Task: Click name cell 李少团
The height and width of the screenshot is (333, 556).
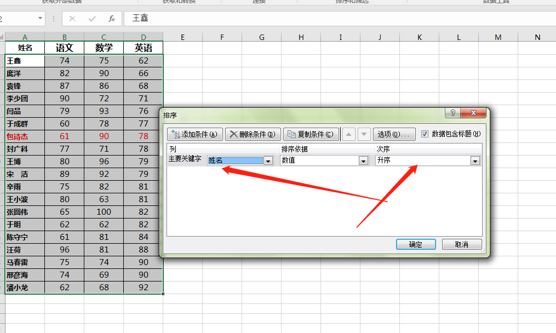Action: click(x=25, y=99)
